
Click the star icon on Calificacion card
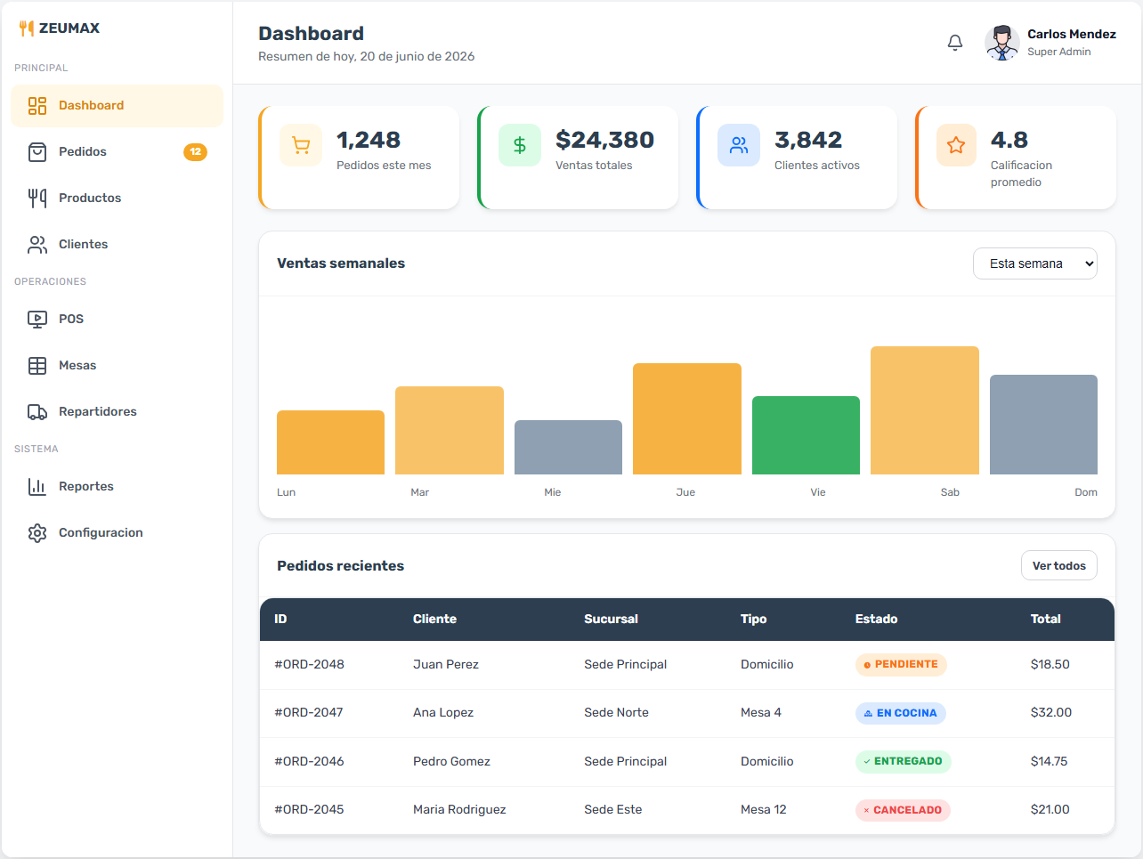956,145
